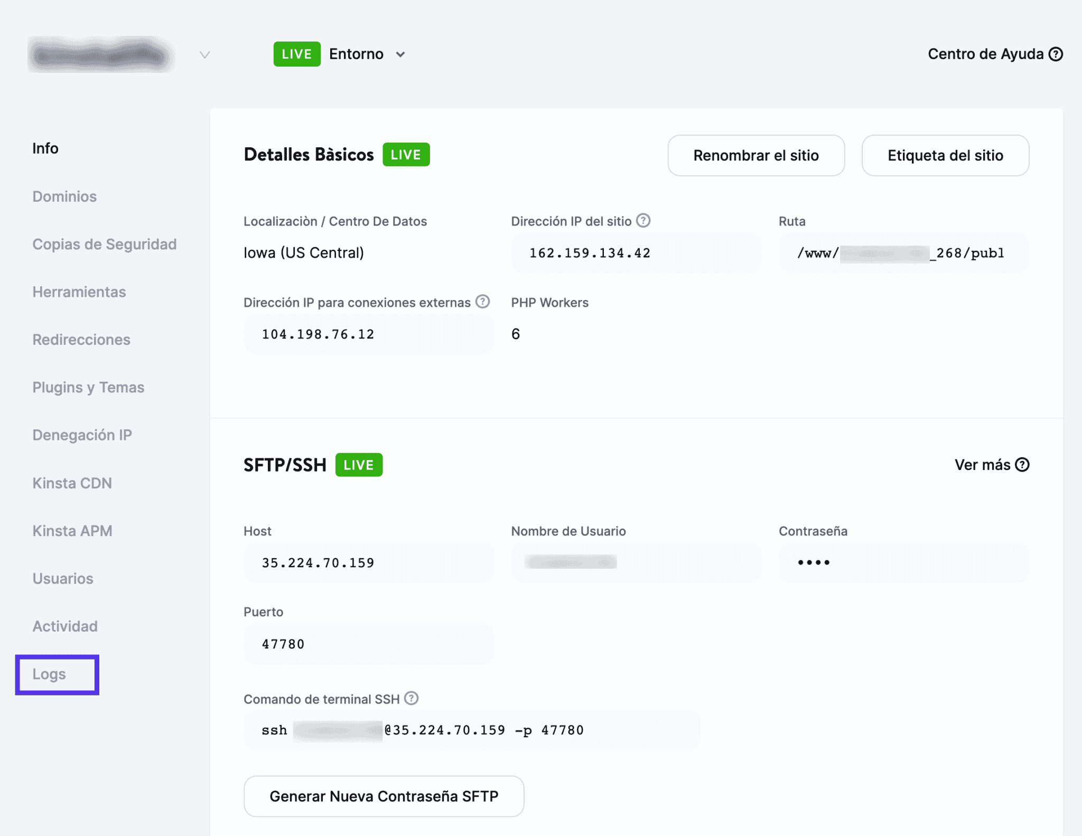The image size is (1082, 836).
Task: Click site IP address 162.159.134.42 field
Action: point(636,253)
